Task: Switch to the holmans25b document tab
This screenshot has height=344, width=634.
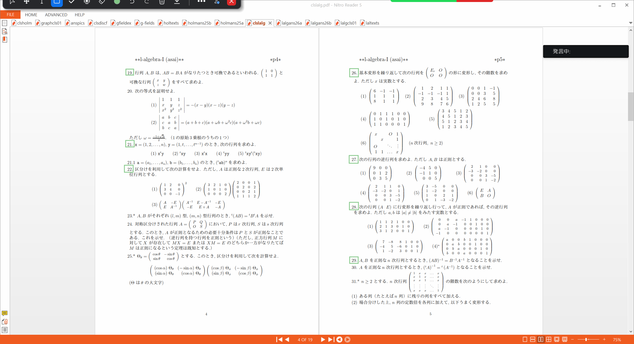Action: 197,23
